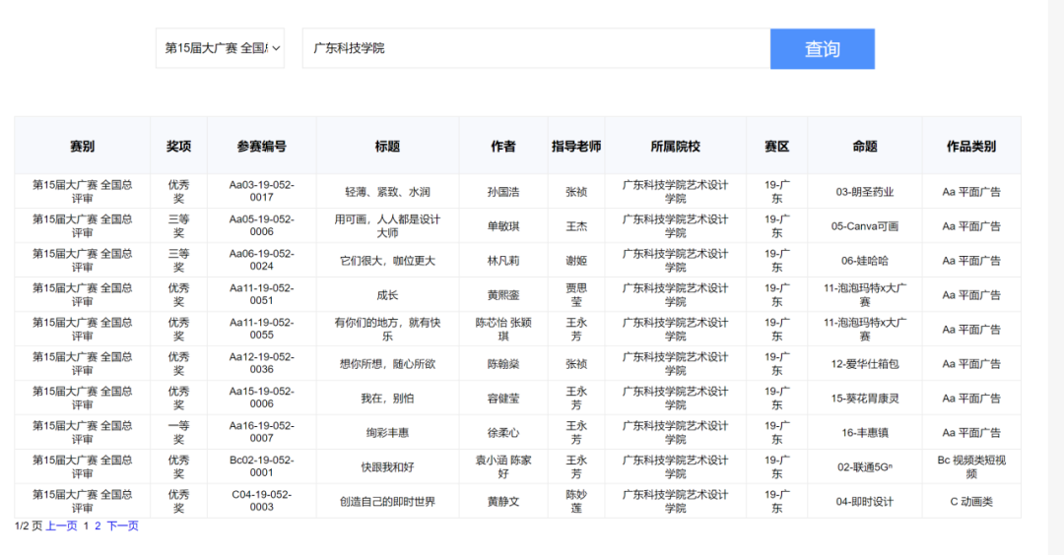Click title 用可画，人人都是设计大师
Image resolution: width=1064 pixels, height=555 pixels.
pyautogui.click(x=387, y=225)
